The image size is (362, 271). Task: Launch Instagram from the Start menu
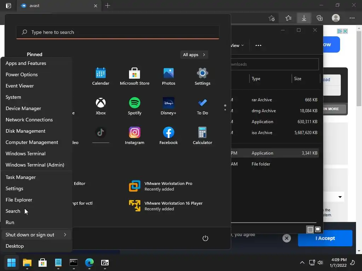coord(135,136)
